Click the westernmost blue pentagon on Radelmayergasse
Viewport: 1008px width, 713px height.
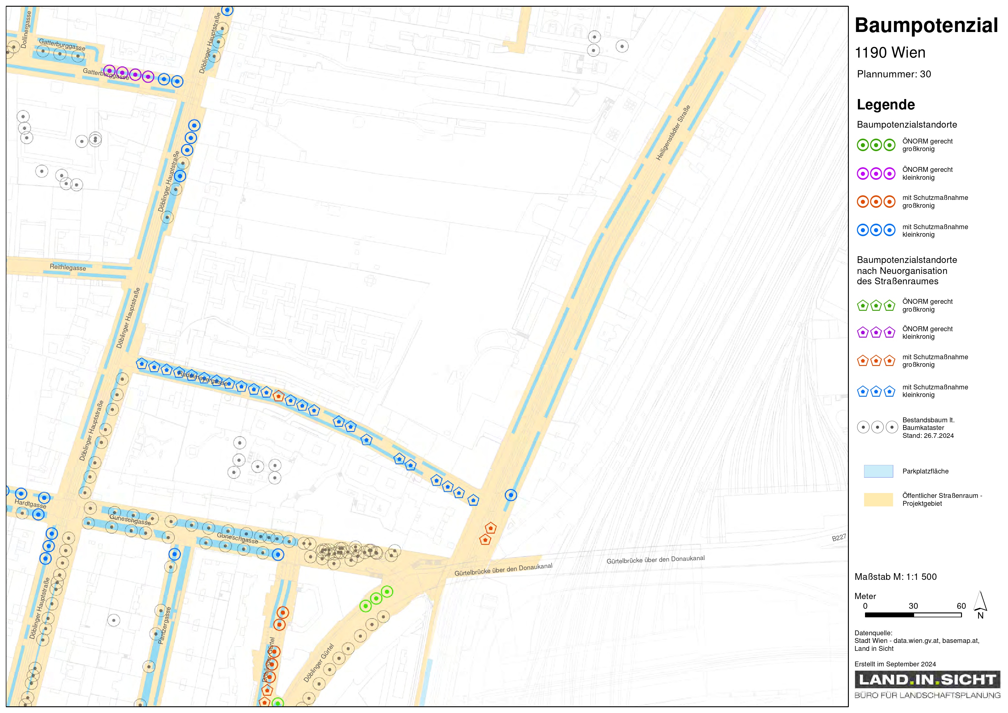coord(141,364)
